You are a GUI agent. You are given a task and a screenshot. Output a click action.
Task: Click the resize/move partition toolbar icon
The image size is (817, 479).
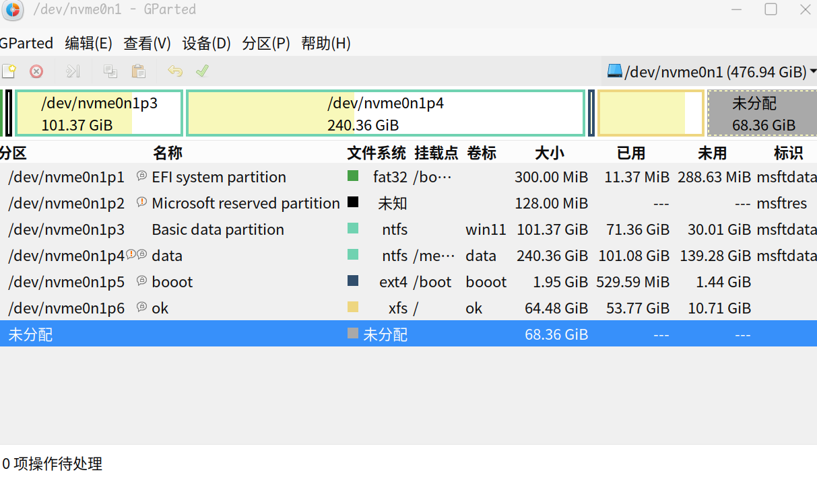[x=73, y=71]
